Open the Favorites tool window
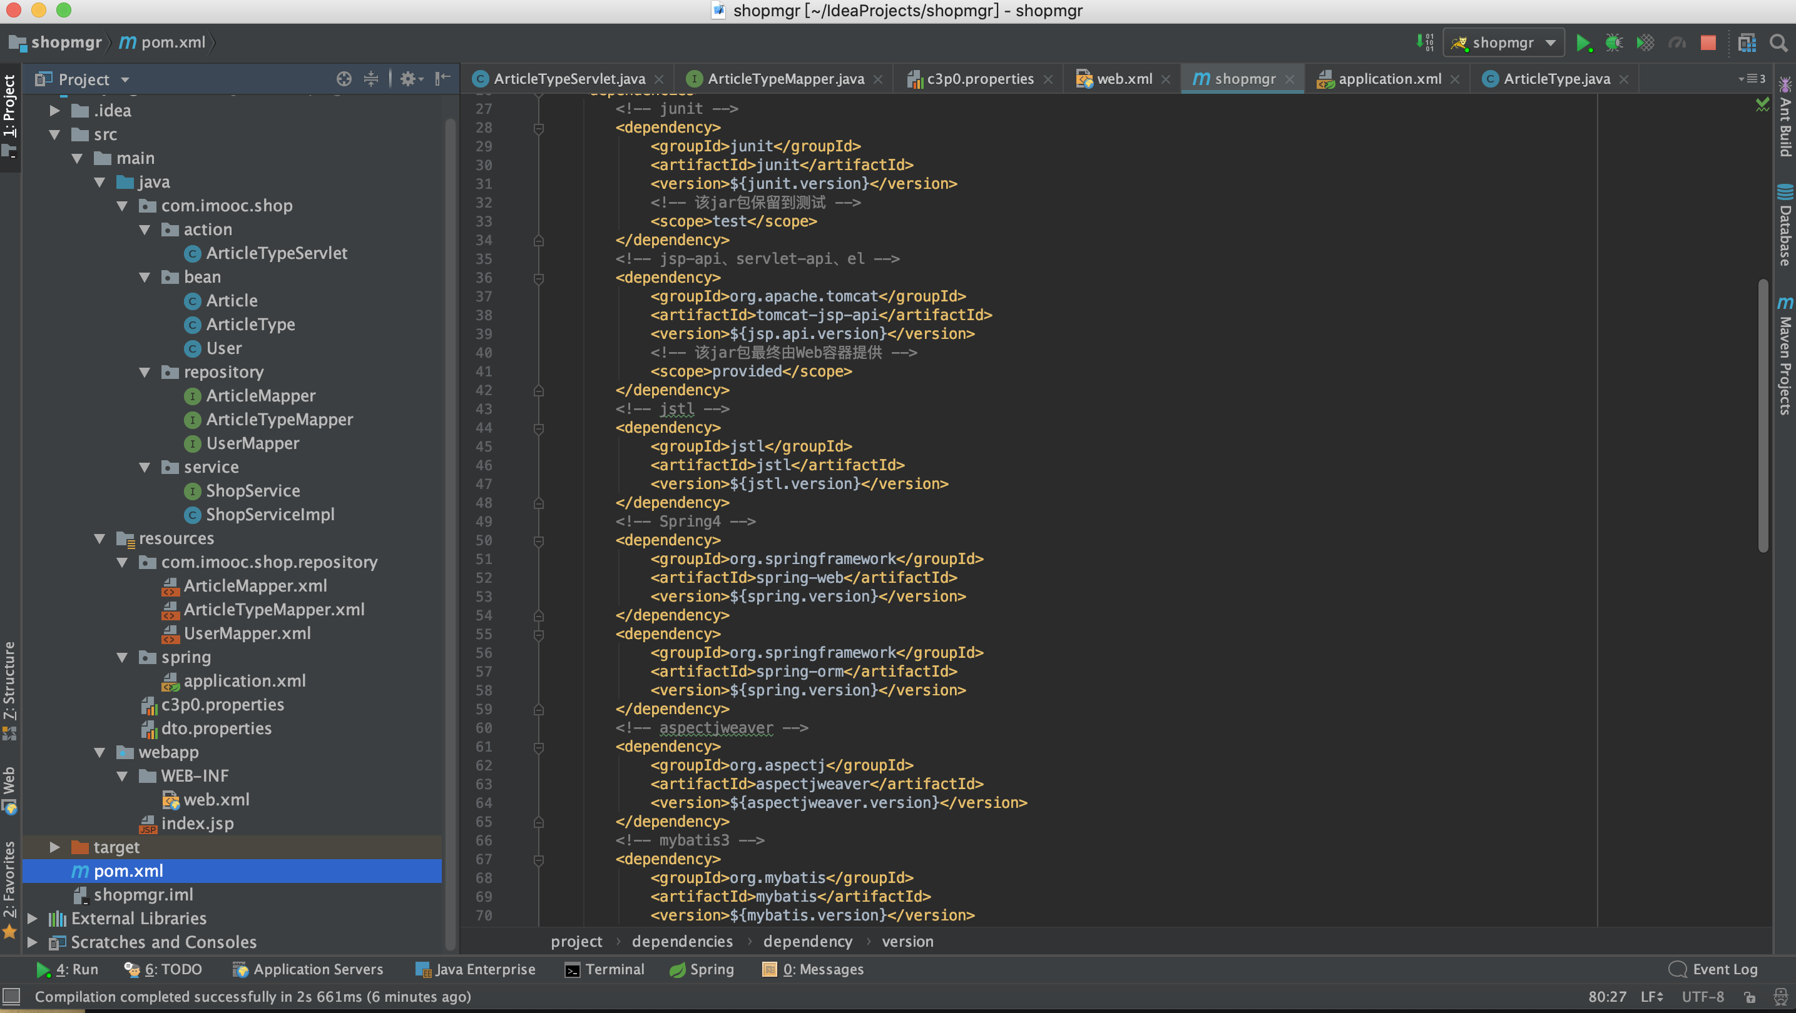 (9, 889)
